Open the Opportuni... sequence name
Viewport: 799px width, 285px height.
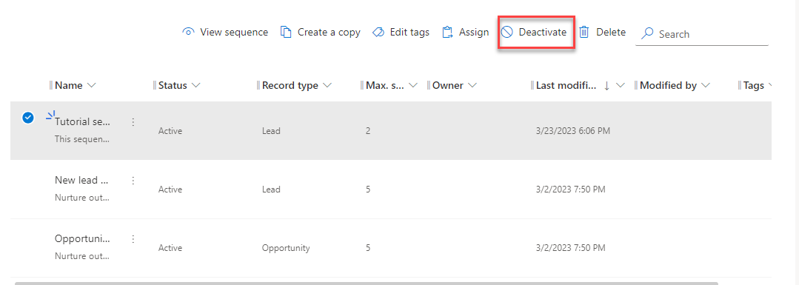82,238
